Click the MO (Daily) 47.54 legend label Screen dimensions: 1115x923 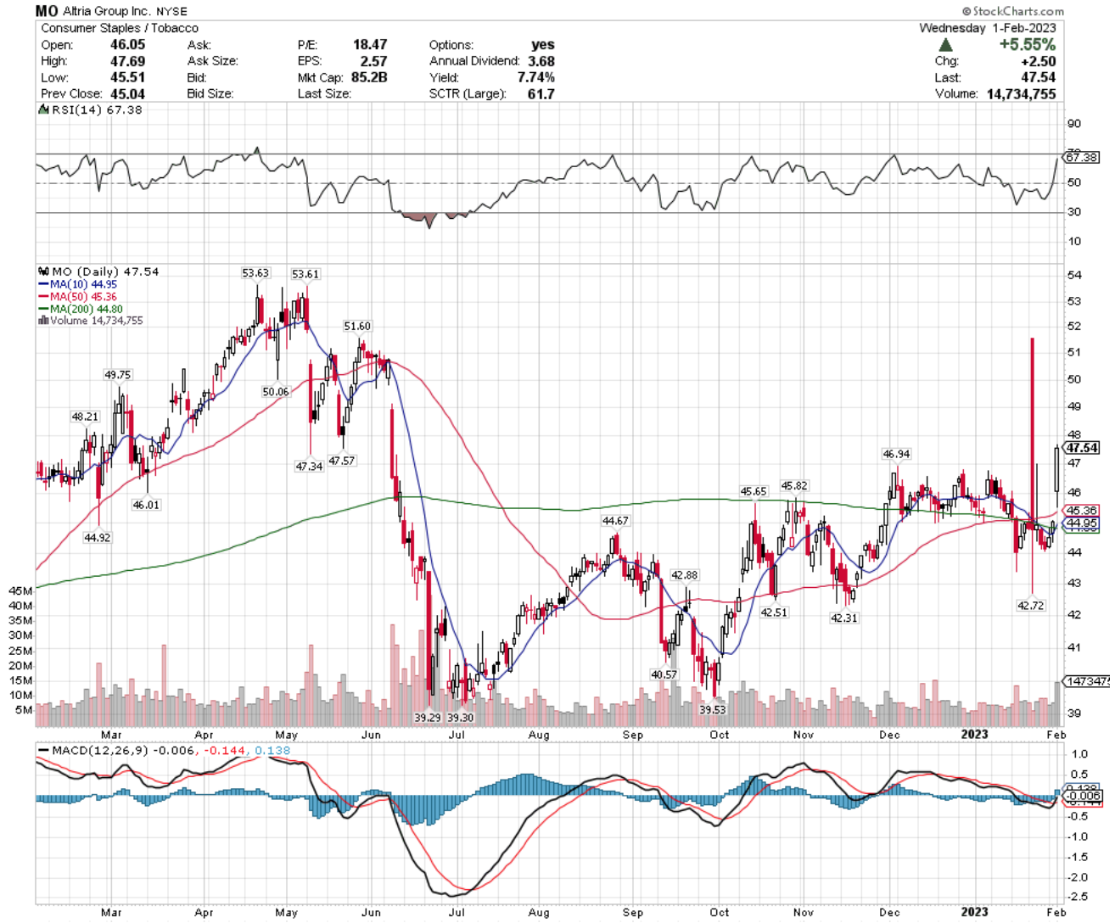98,271
